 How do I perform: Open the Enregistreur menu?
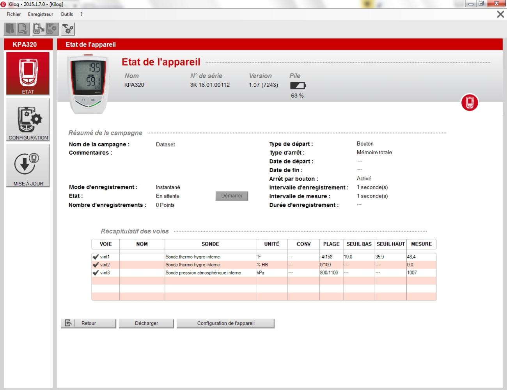[41, 14]
